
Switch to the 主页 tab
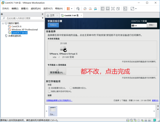click(52, 15)
